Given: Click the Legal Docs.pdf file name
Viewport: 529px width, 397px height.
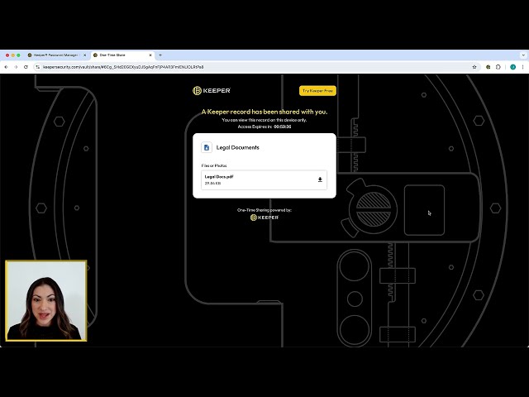Looking at the screenshot, I should 219,176.
